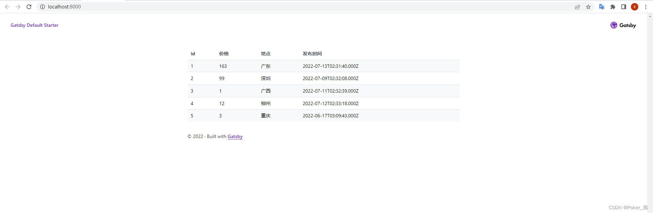Click id cell in the 重庆 row
This screenshot has width=653, height=213.
click(x=192, y=116)
